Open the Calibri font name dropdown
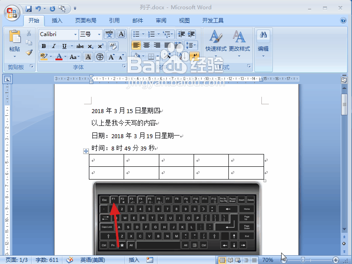This screenshot has width=352, height=264. click(75, 34)
